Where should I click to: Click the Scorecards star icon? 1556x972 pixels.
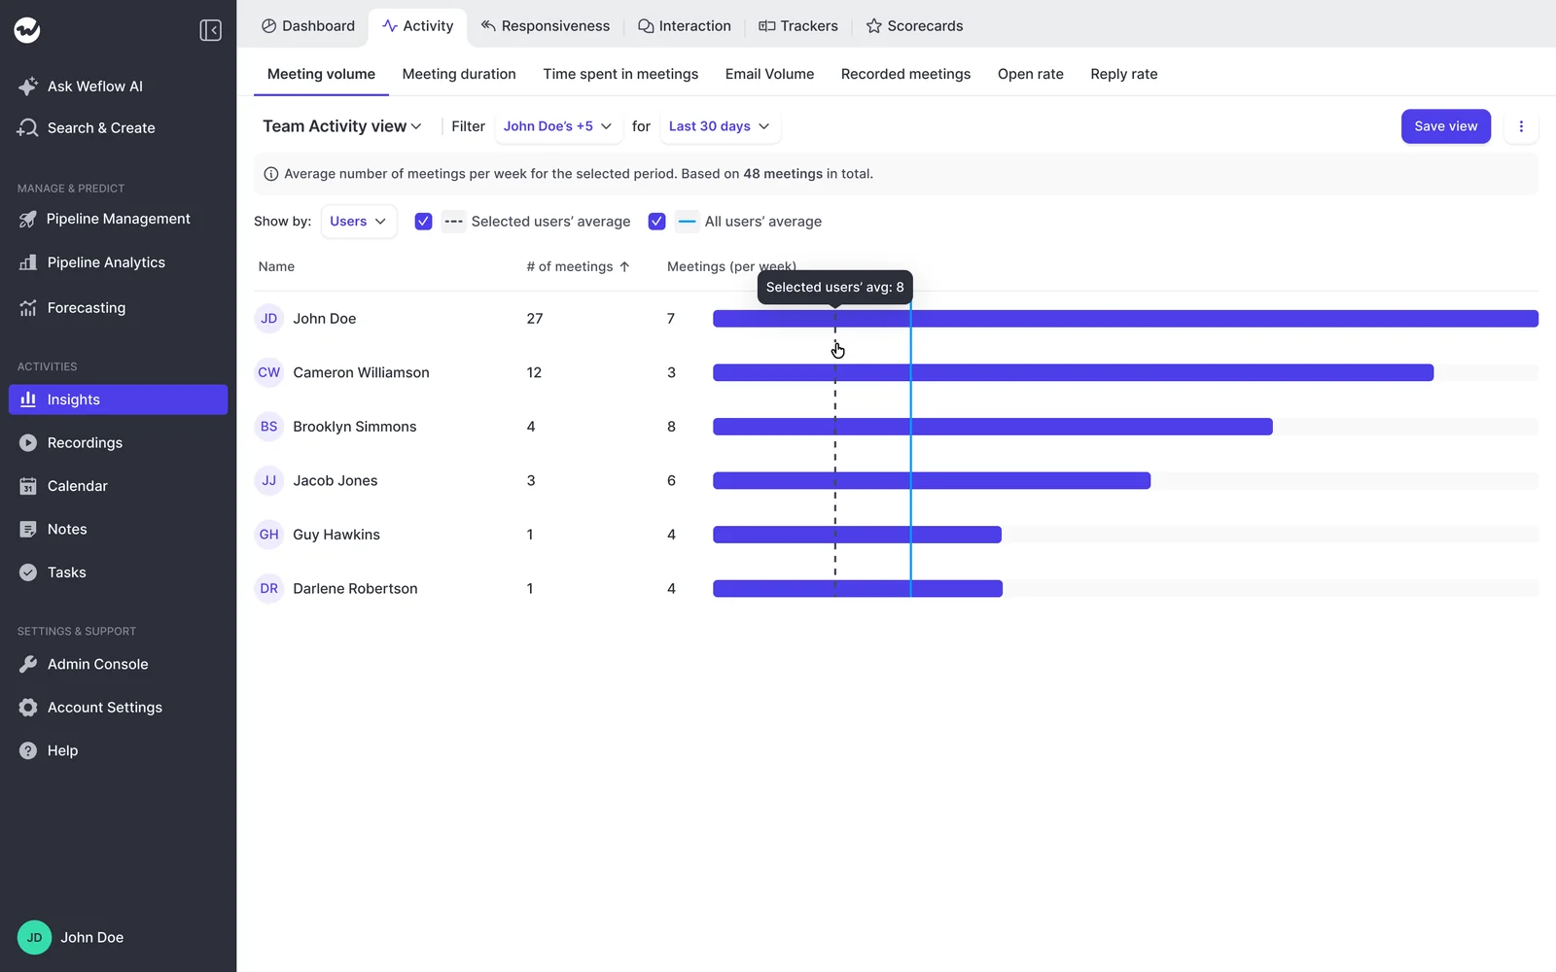[x=873, y=26]
